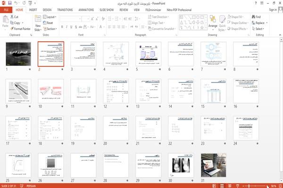The image size is (283, 188).
Task: Switch to Slide Sorter view in status bar
Action: coord(222,186)
